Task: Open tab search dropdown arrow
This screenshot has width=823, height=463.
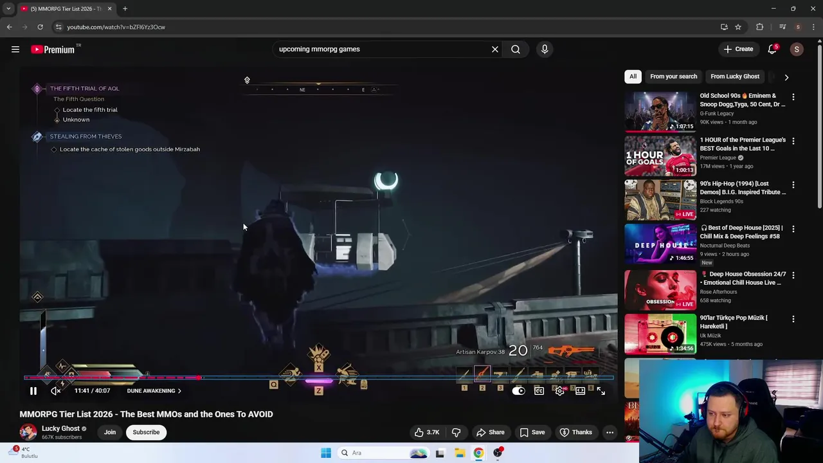Action: tap(8, 9)
